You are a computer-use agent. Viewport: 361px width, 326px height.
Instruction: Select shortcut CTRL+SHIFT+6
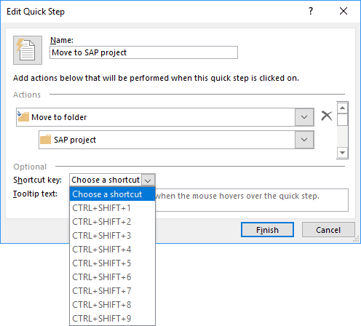coord(112,277)
